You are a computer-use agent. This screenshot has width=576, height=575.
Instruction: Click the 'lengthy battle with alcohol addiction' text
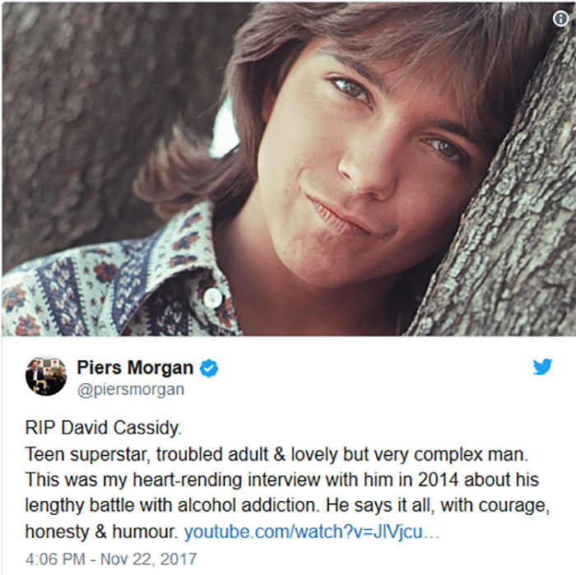(171, 505)
